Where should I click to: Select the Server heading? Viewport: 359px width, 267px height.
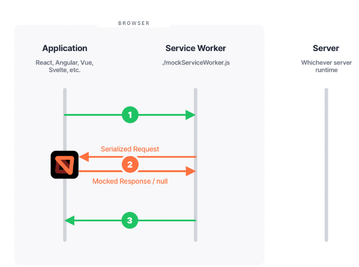coord(326,48)
